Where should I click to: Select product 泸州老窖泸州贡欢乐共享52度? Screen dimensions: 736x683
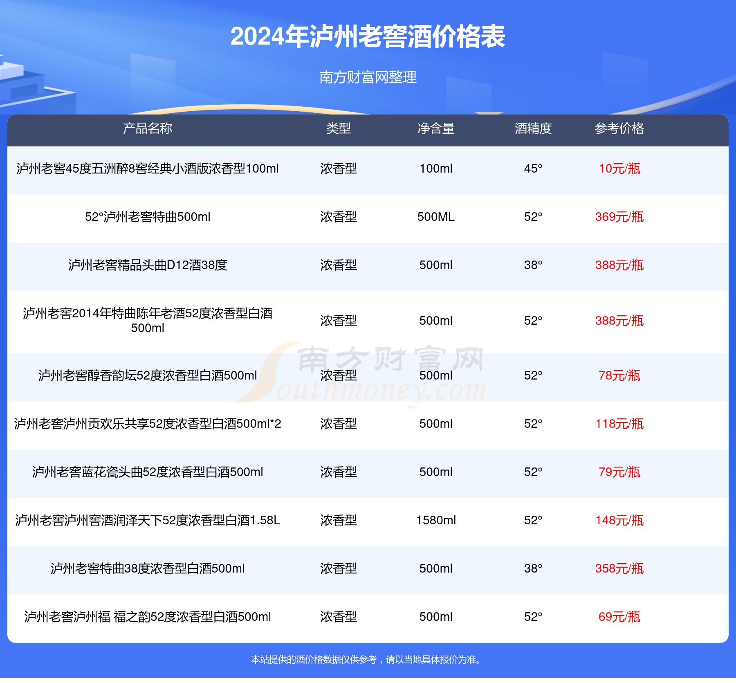tap(148, 424)
